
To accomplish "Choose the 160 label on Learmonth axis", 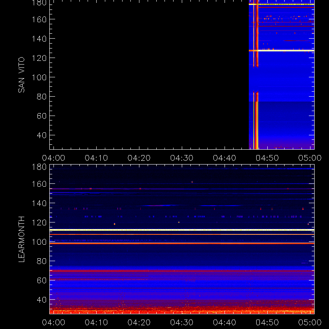I will [39, 184].
